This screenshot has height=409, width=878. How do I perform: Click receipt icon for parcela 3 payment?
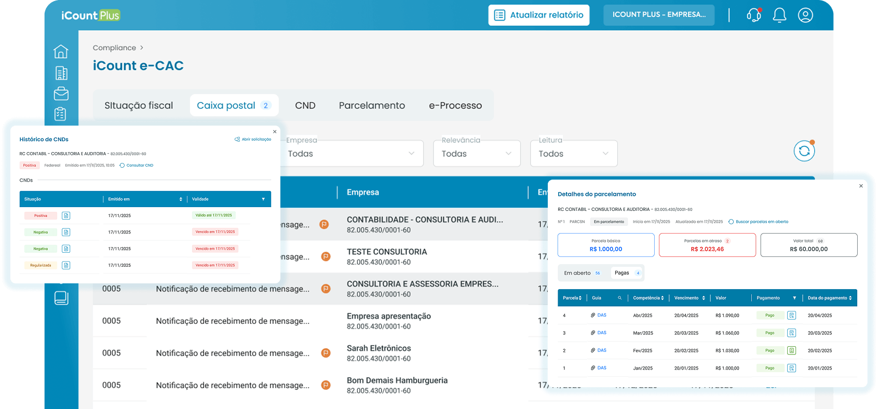[x=791, y=333]
